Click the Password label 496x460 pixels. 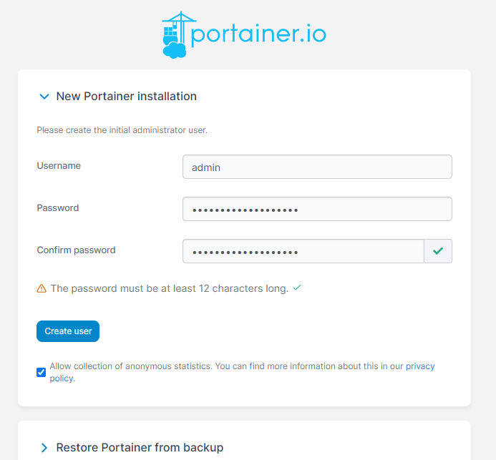[58, 207]
